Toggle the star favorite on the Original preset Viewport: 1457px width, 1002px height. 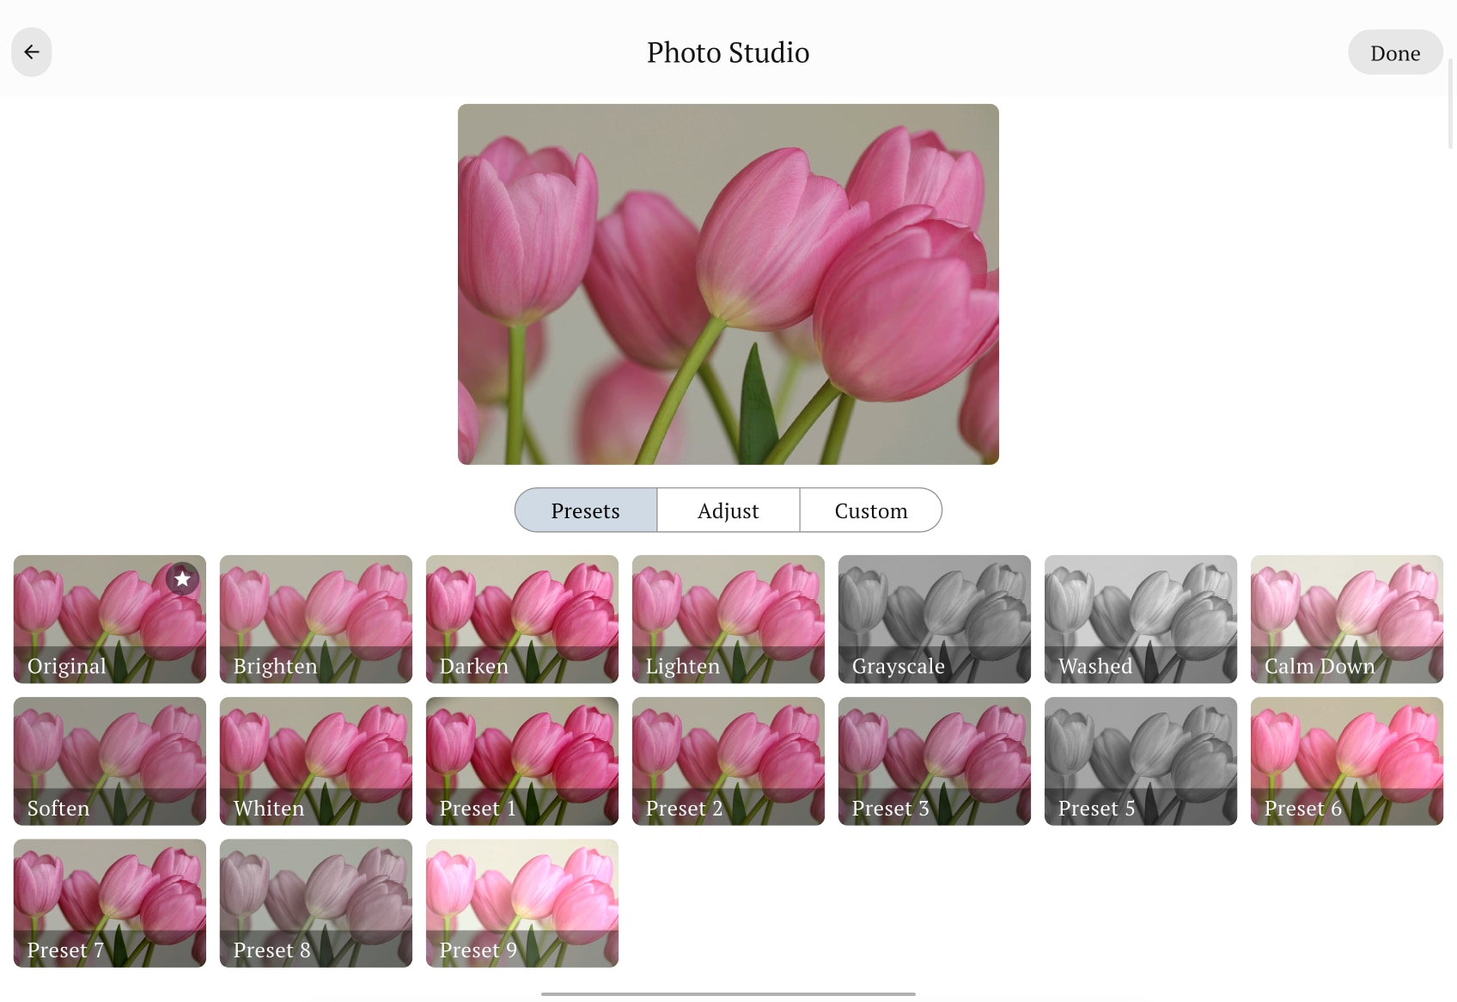click(x=181, y=579)
